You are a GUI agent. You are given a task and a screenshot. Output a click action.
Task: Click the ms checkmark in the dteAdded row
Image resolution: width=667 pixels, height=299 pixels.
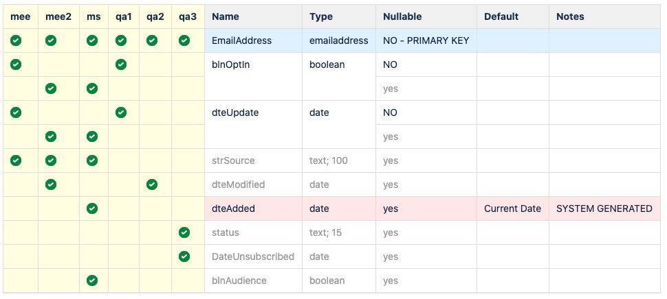point(92,208)
